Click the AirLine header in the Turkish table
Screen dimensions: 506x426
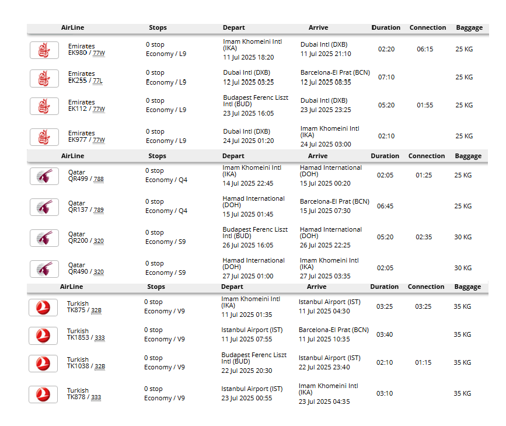(71, 287)
